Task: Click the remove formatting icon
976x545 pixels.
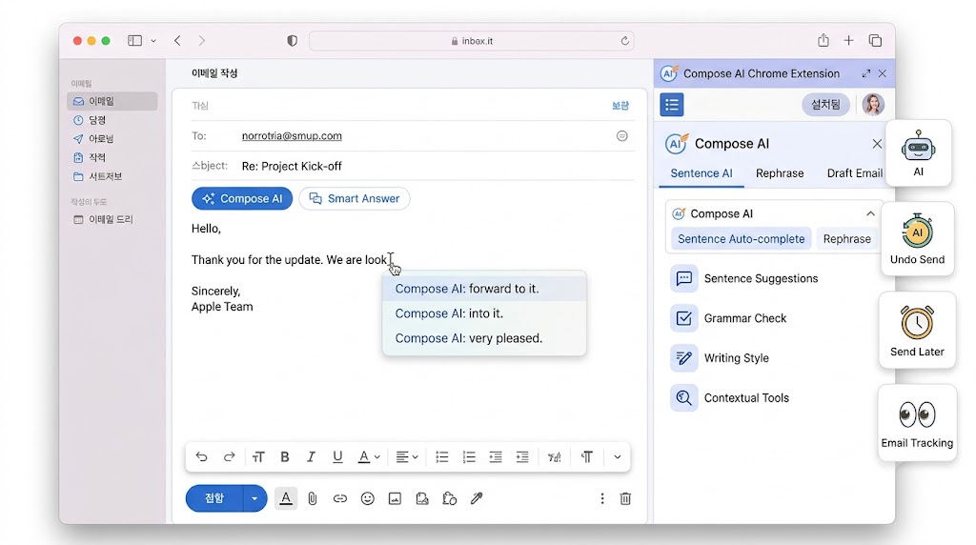Action: point(554,457)
